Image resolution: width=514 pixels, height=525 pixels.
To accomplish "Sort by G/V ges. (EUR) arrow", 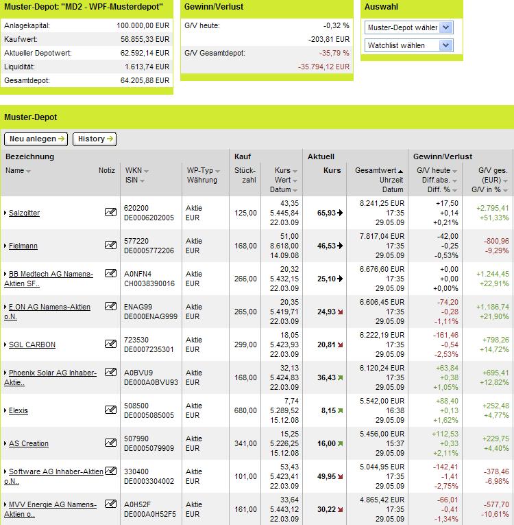I will pos(505,180).
